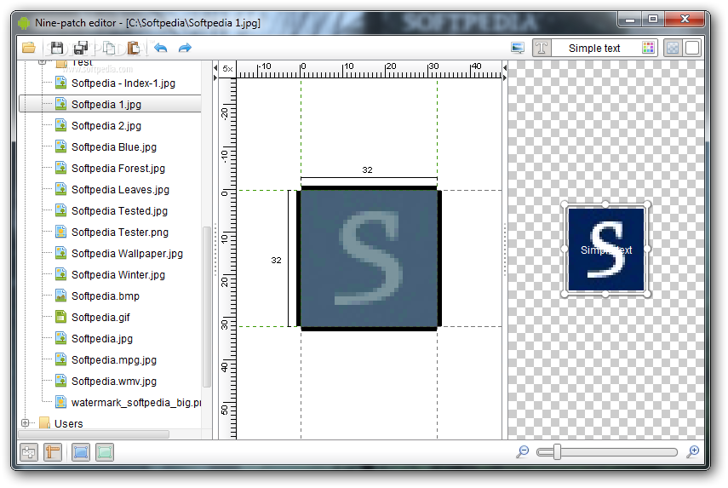Open Softpedia Tested.jpg

point(119,211)
